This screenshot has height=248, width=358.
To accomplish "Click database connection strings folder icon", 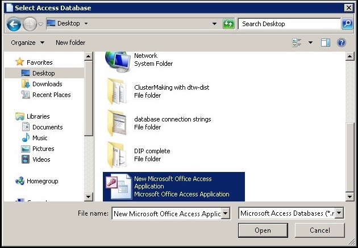I will 117,123.
